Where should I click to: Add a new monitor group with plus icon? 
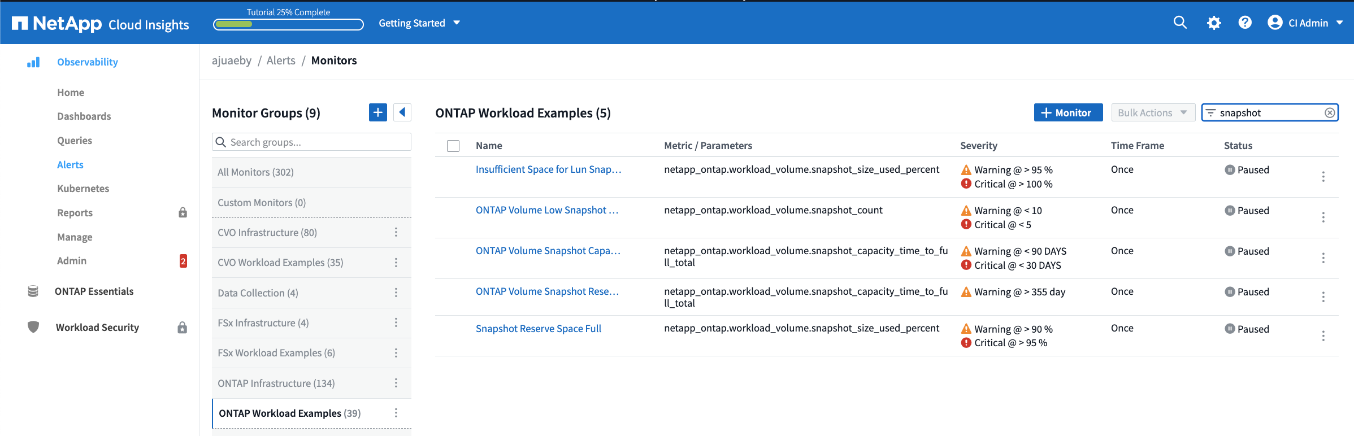(x=377, y=112)
